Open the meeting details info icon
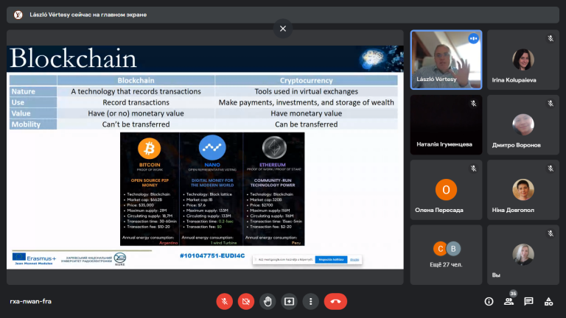The width and height of the screenshot is (566, 318). 489,301
